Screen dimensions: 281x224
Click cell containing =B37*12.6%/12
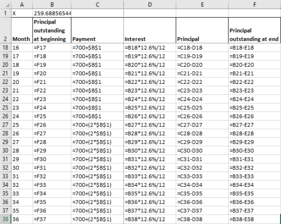150,210
